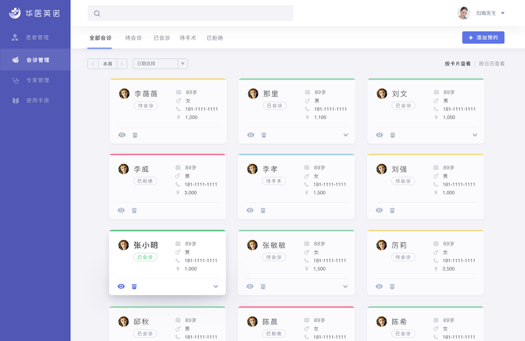Open 患者管理 in the sidebar
The width and height of the screenshot is (525, 341).
37,38
